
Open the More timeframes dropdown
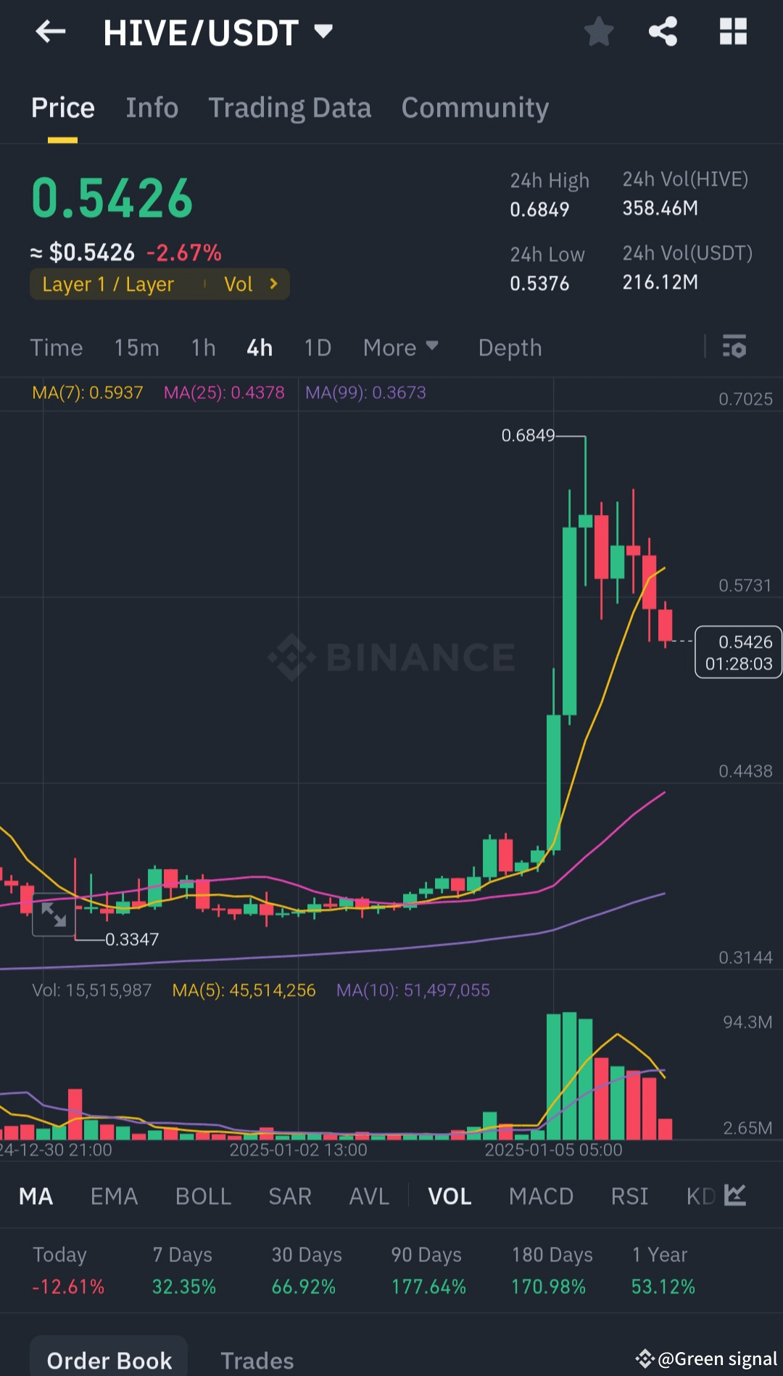pos(401,347)
